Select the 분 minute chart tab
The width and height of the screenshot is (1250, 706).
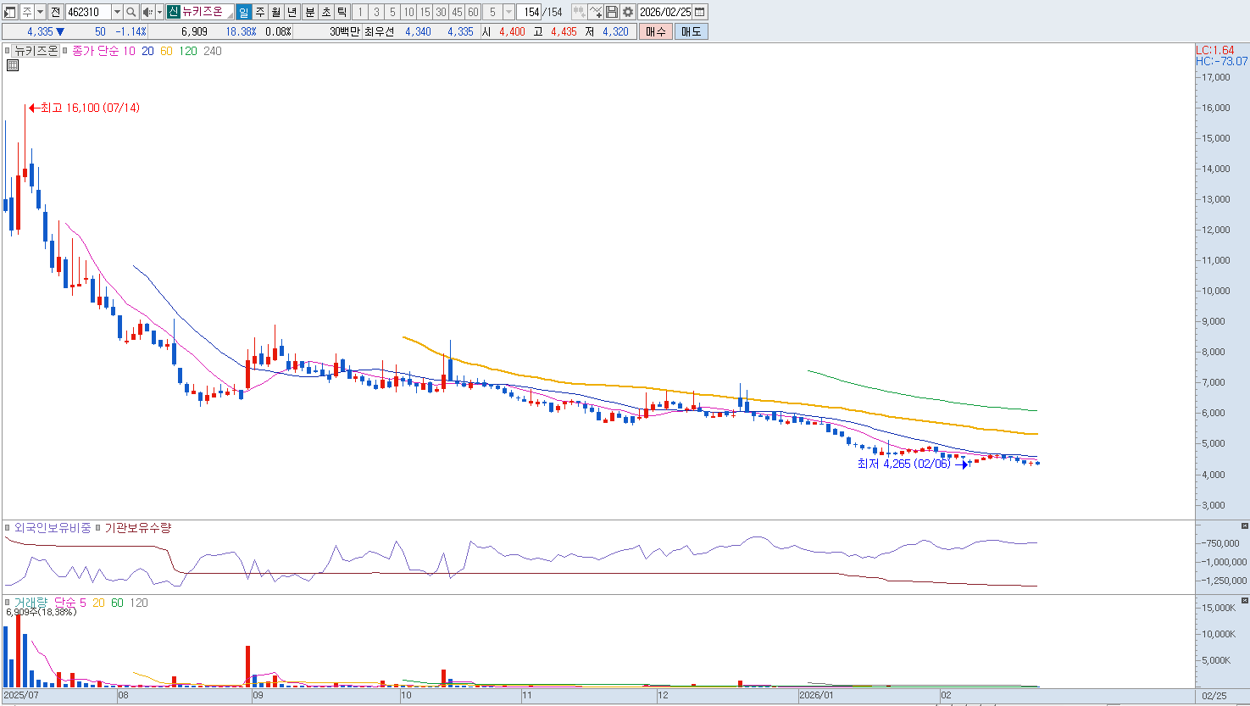[309, 12]
